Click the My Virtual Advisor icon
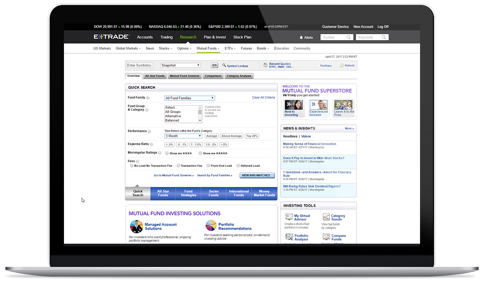This screenshot has height=285, width=484. click(289, 217)
